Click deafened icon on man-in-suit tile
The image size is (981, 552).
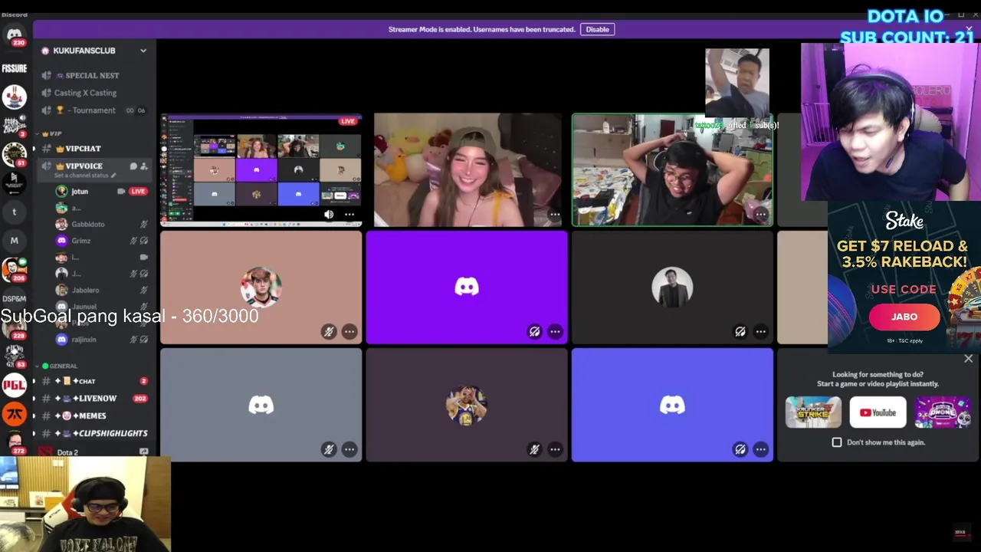(x=740, y=332)
